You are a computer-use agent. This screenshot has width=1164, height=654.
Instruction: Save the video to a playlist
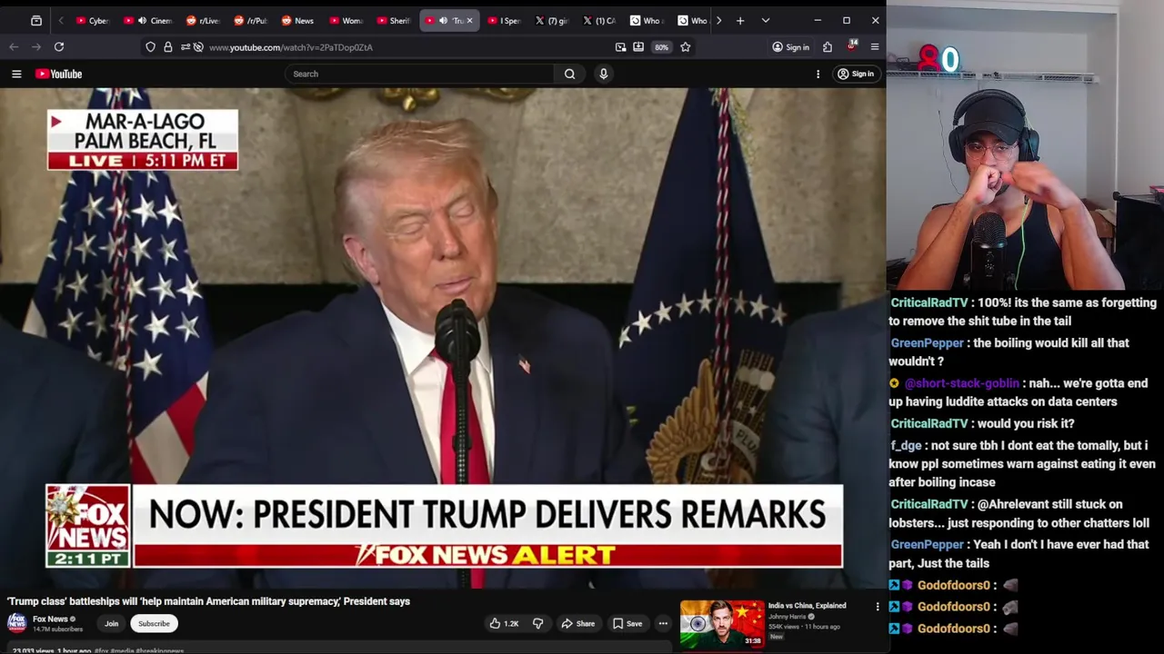[627, 623]
